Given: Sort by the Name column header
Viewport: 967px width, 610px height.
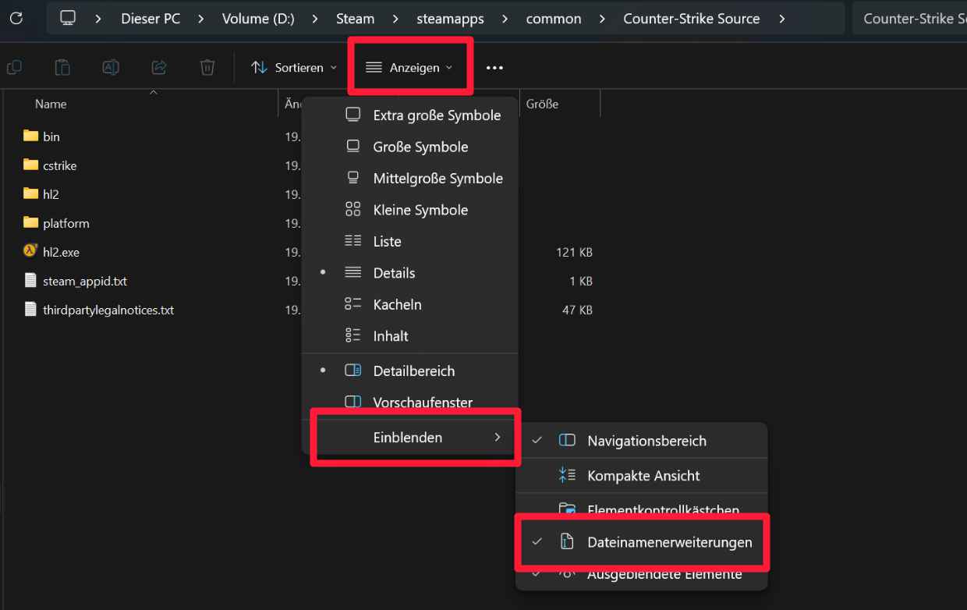Looking at the screenshot, I should [51, 104].
